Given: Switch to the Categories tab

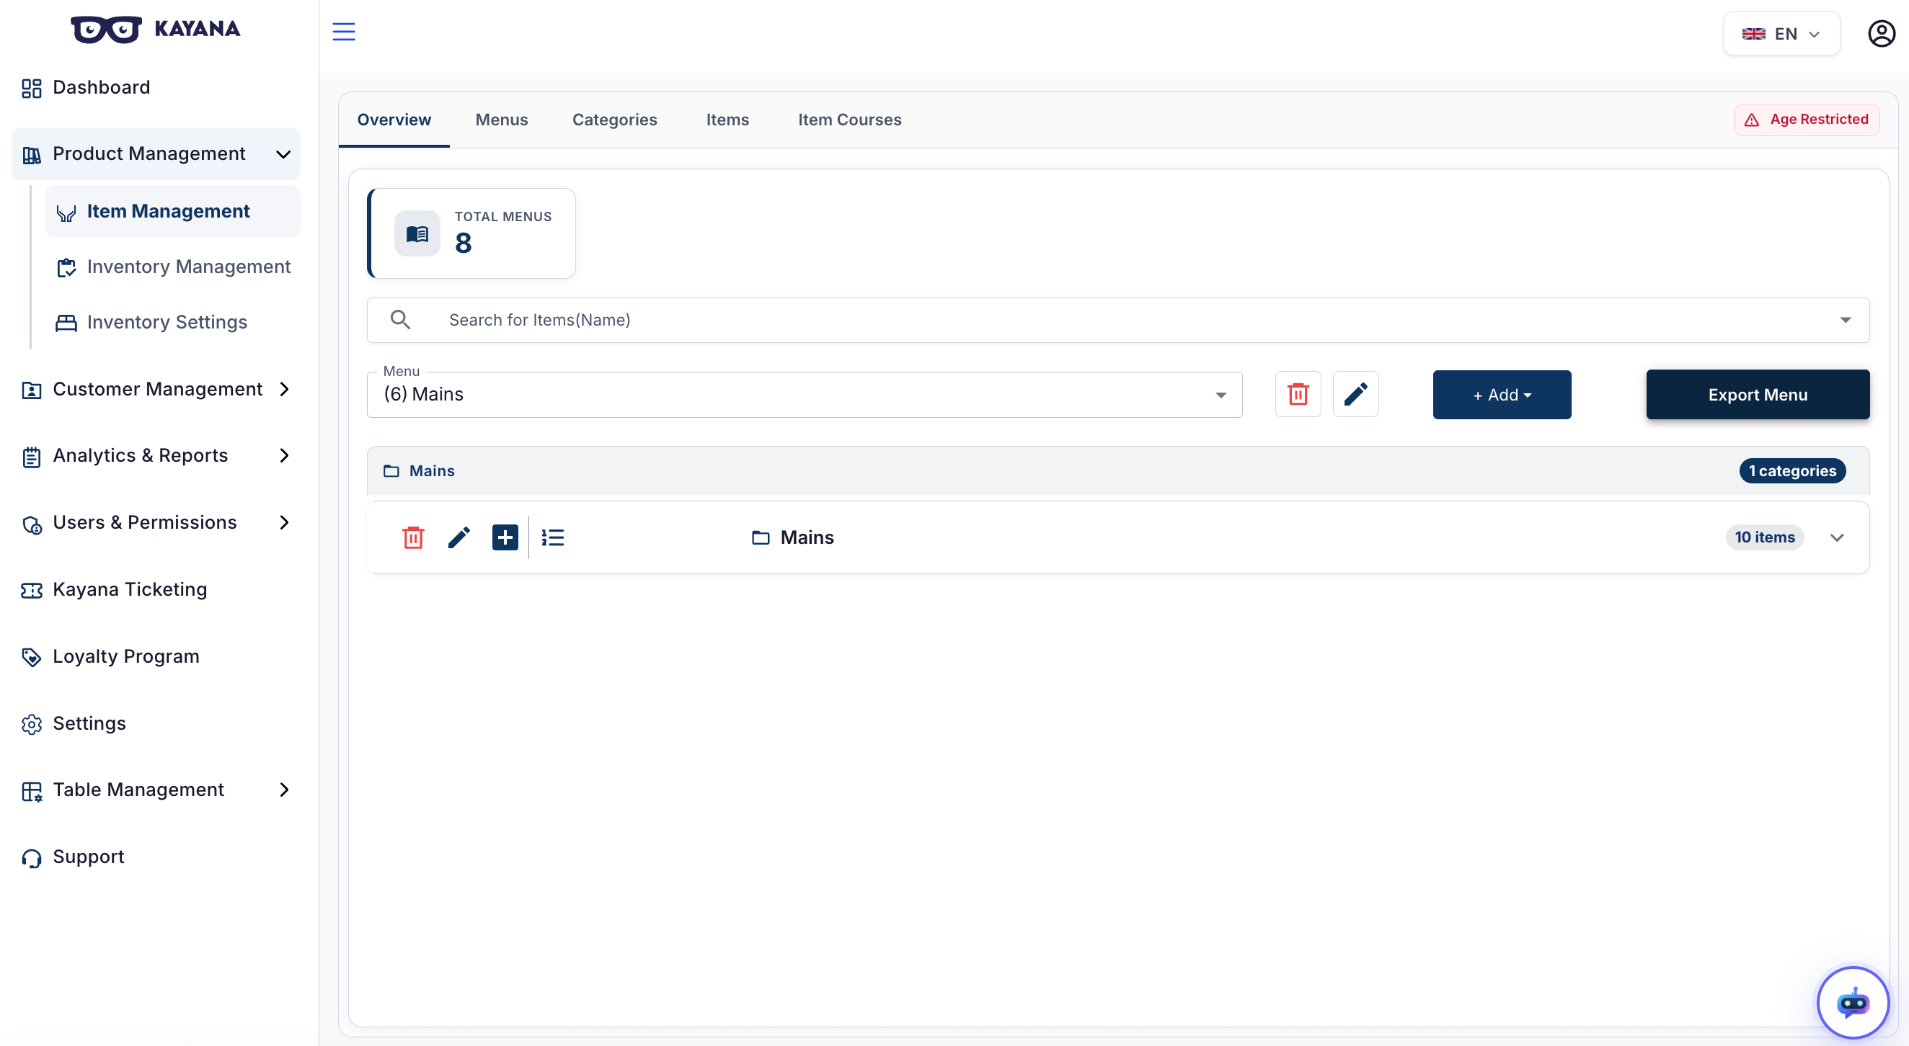Looking at the screenshot, I should click(614, 119).
